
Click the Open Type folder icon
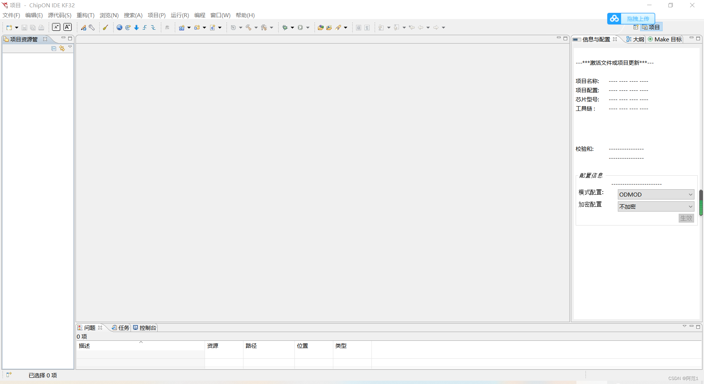pyautogui.click(x=329, y=27)
